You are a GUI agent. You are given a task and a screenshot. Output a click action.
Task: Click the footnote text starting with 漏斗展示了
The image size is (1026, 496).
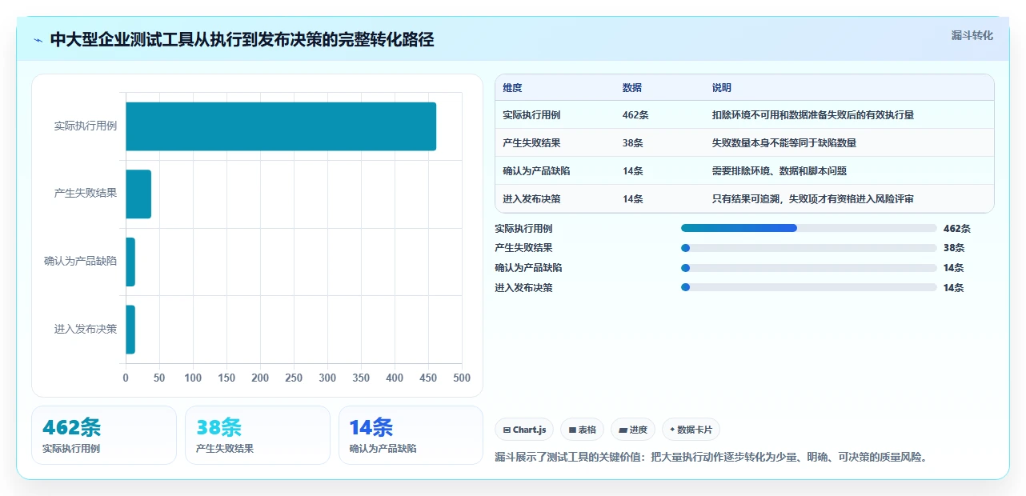click(711, 458)
